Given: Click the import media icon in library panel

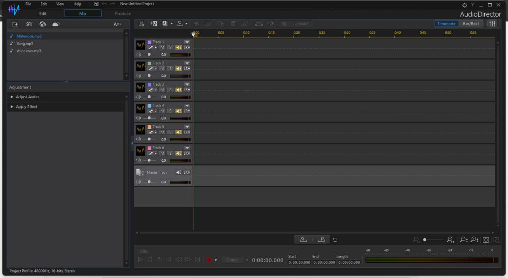Looking at the screenshot, I should 15,24.
